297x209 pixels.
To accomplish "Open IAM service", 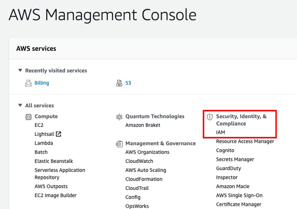I will (x=221, y=132).
